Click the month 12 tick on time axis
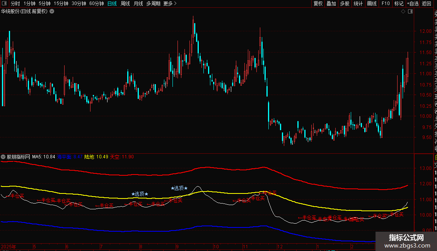The height and width of the screenshot is (251, 437). pos(280,246)
